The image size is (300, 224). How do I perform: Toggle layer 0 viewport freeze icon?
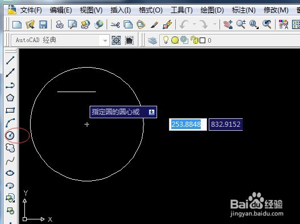click(184, 40)
